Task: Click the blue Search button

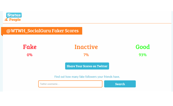Action: click(x=120, y=84)
